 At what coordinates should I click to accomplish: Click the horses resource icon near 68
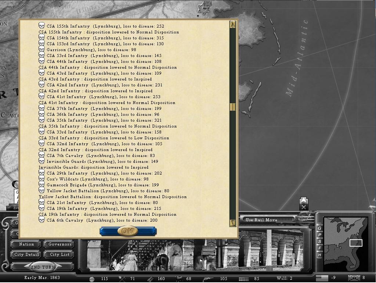click(x=179, y=279)
